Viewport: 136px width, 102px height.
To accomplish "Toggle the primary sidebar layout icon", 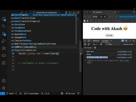I will point(70,12).
